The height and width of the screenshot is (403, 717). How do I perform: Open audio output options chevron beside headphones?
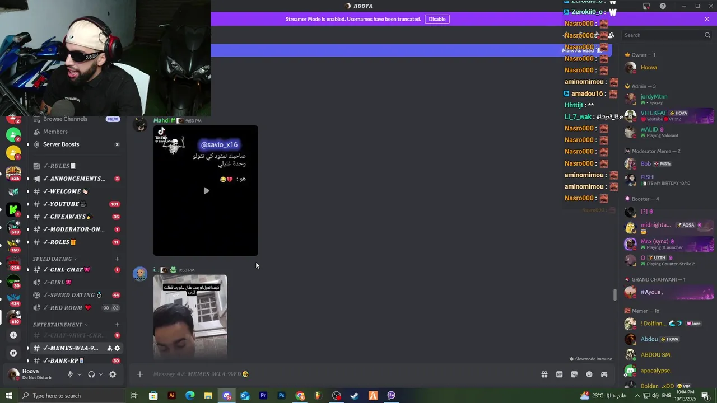tap(101, 374)
